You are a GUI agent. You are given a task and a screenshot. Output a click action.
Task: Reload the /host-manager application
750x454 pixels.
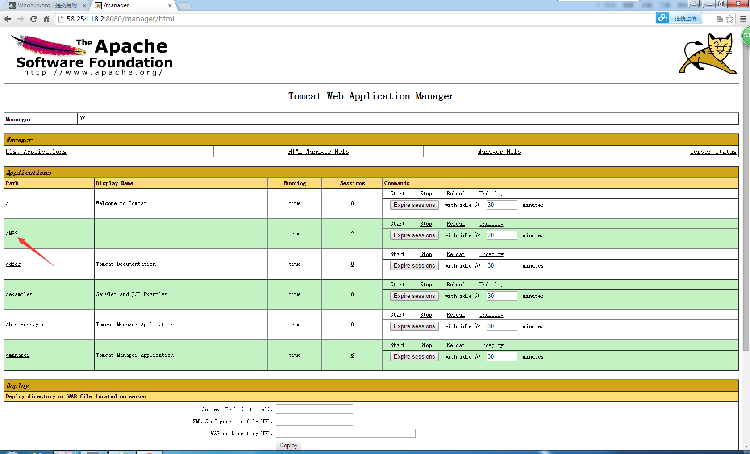point(455,315)
